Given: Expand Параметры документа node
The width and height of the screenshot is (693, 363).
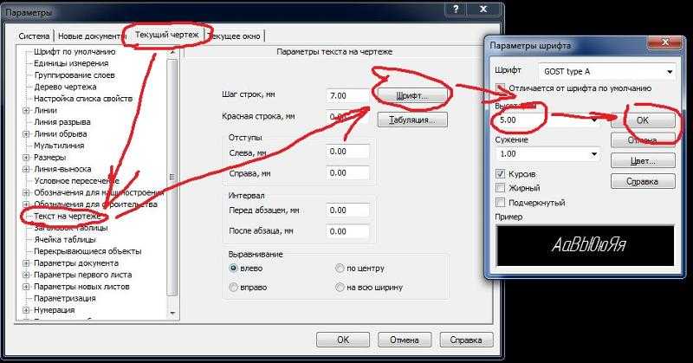Looking at the screenshot, I should [26, 263].
